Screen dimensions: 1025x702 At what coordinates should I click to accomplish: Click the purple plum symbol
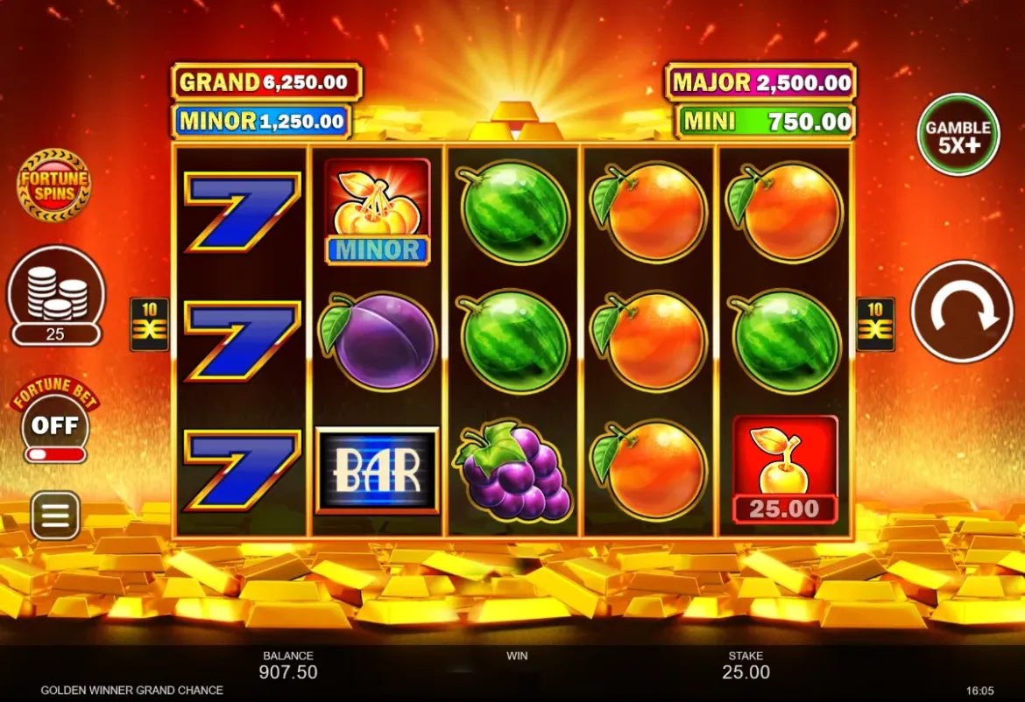tap(378, 341)
